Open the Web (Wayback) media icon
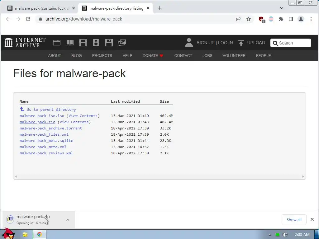The height and width of the screenshot is (239, 319). [57, 43]
